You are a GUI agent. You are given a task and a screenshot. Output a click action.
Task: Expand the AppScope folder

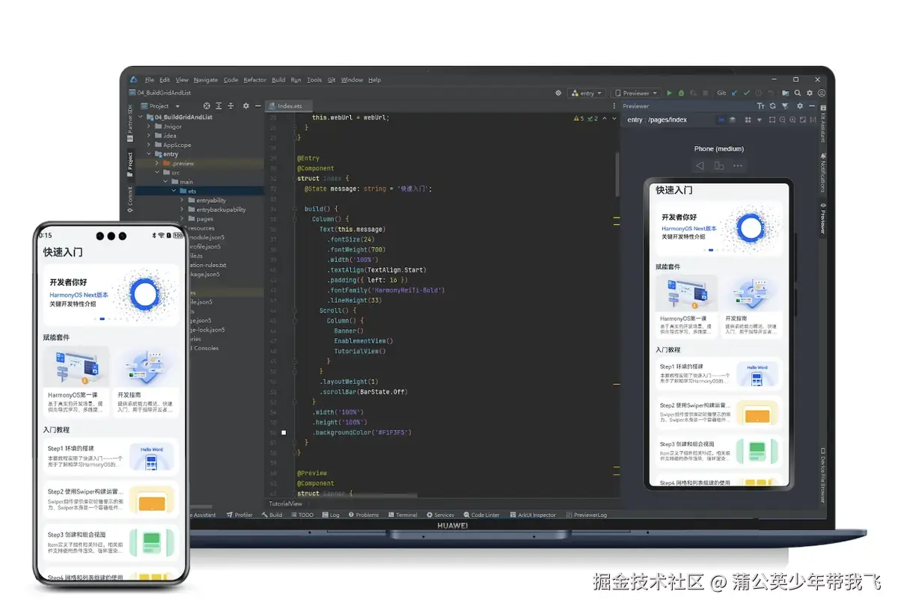(x=148, y=145)
